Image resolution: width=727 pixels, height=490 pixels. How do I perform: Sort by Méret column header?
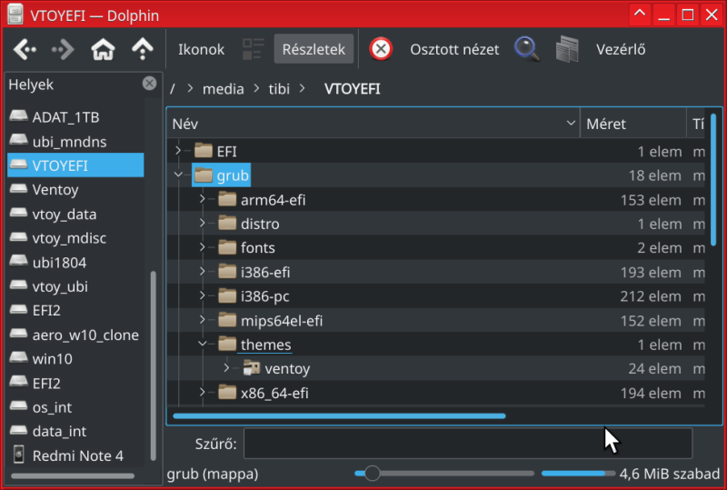coord(632,124)
